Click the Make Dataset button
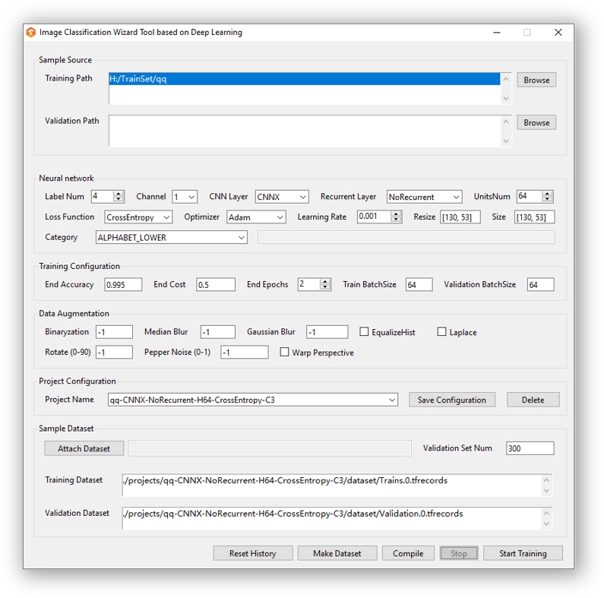 (x=337, y=553)
